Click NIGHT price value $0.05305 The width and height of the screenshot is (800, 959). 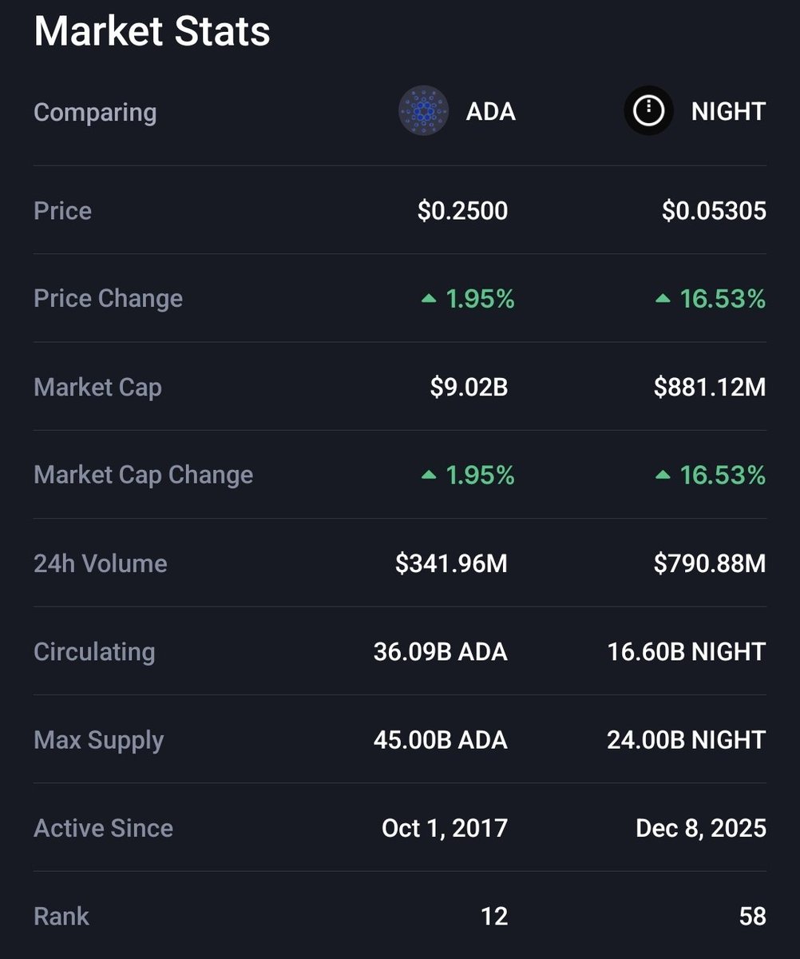[x=715, y=211]
